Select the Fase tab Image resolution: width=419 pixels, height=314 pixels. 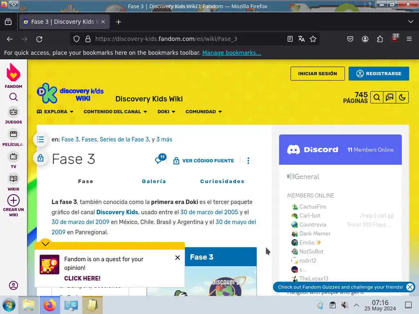coord(86,181)
